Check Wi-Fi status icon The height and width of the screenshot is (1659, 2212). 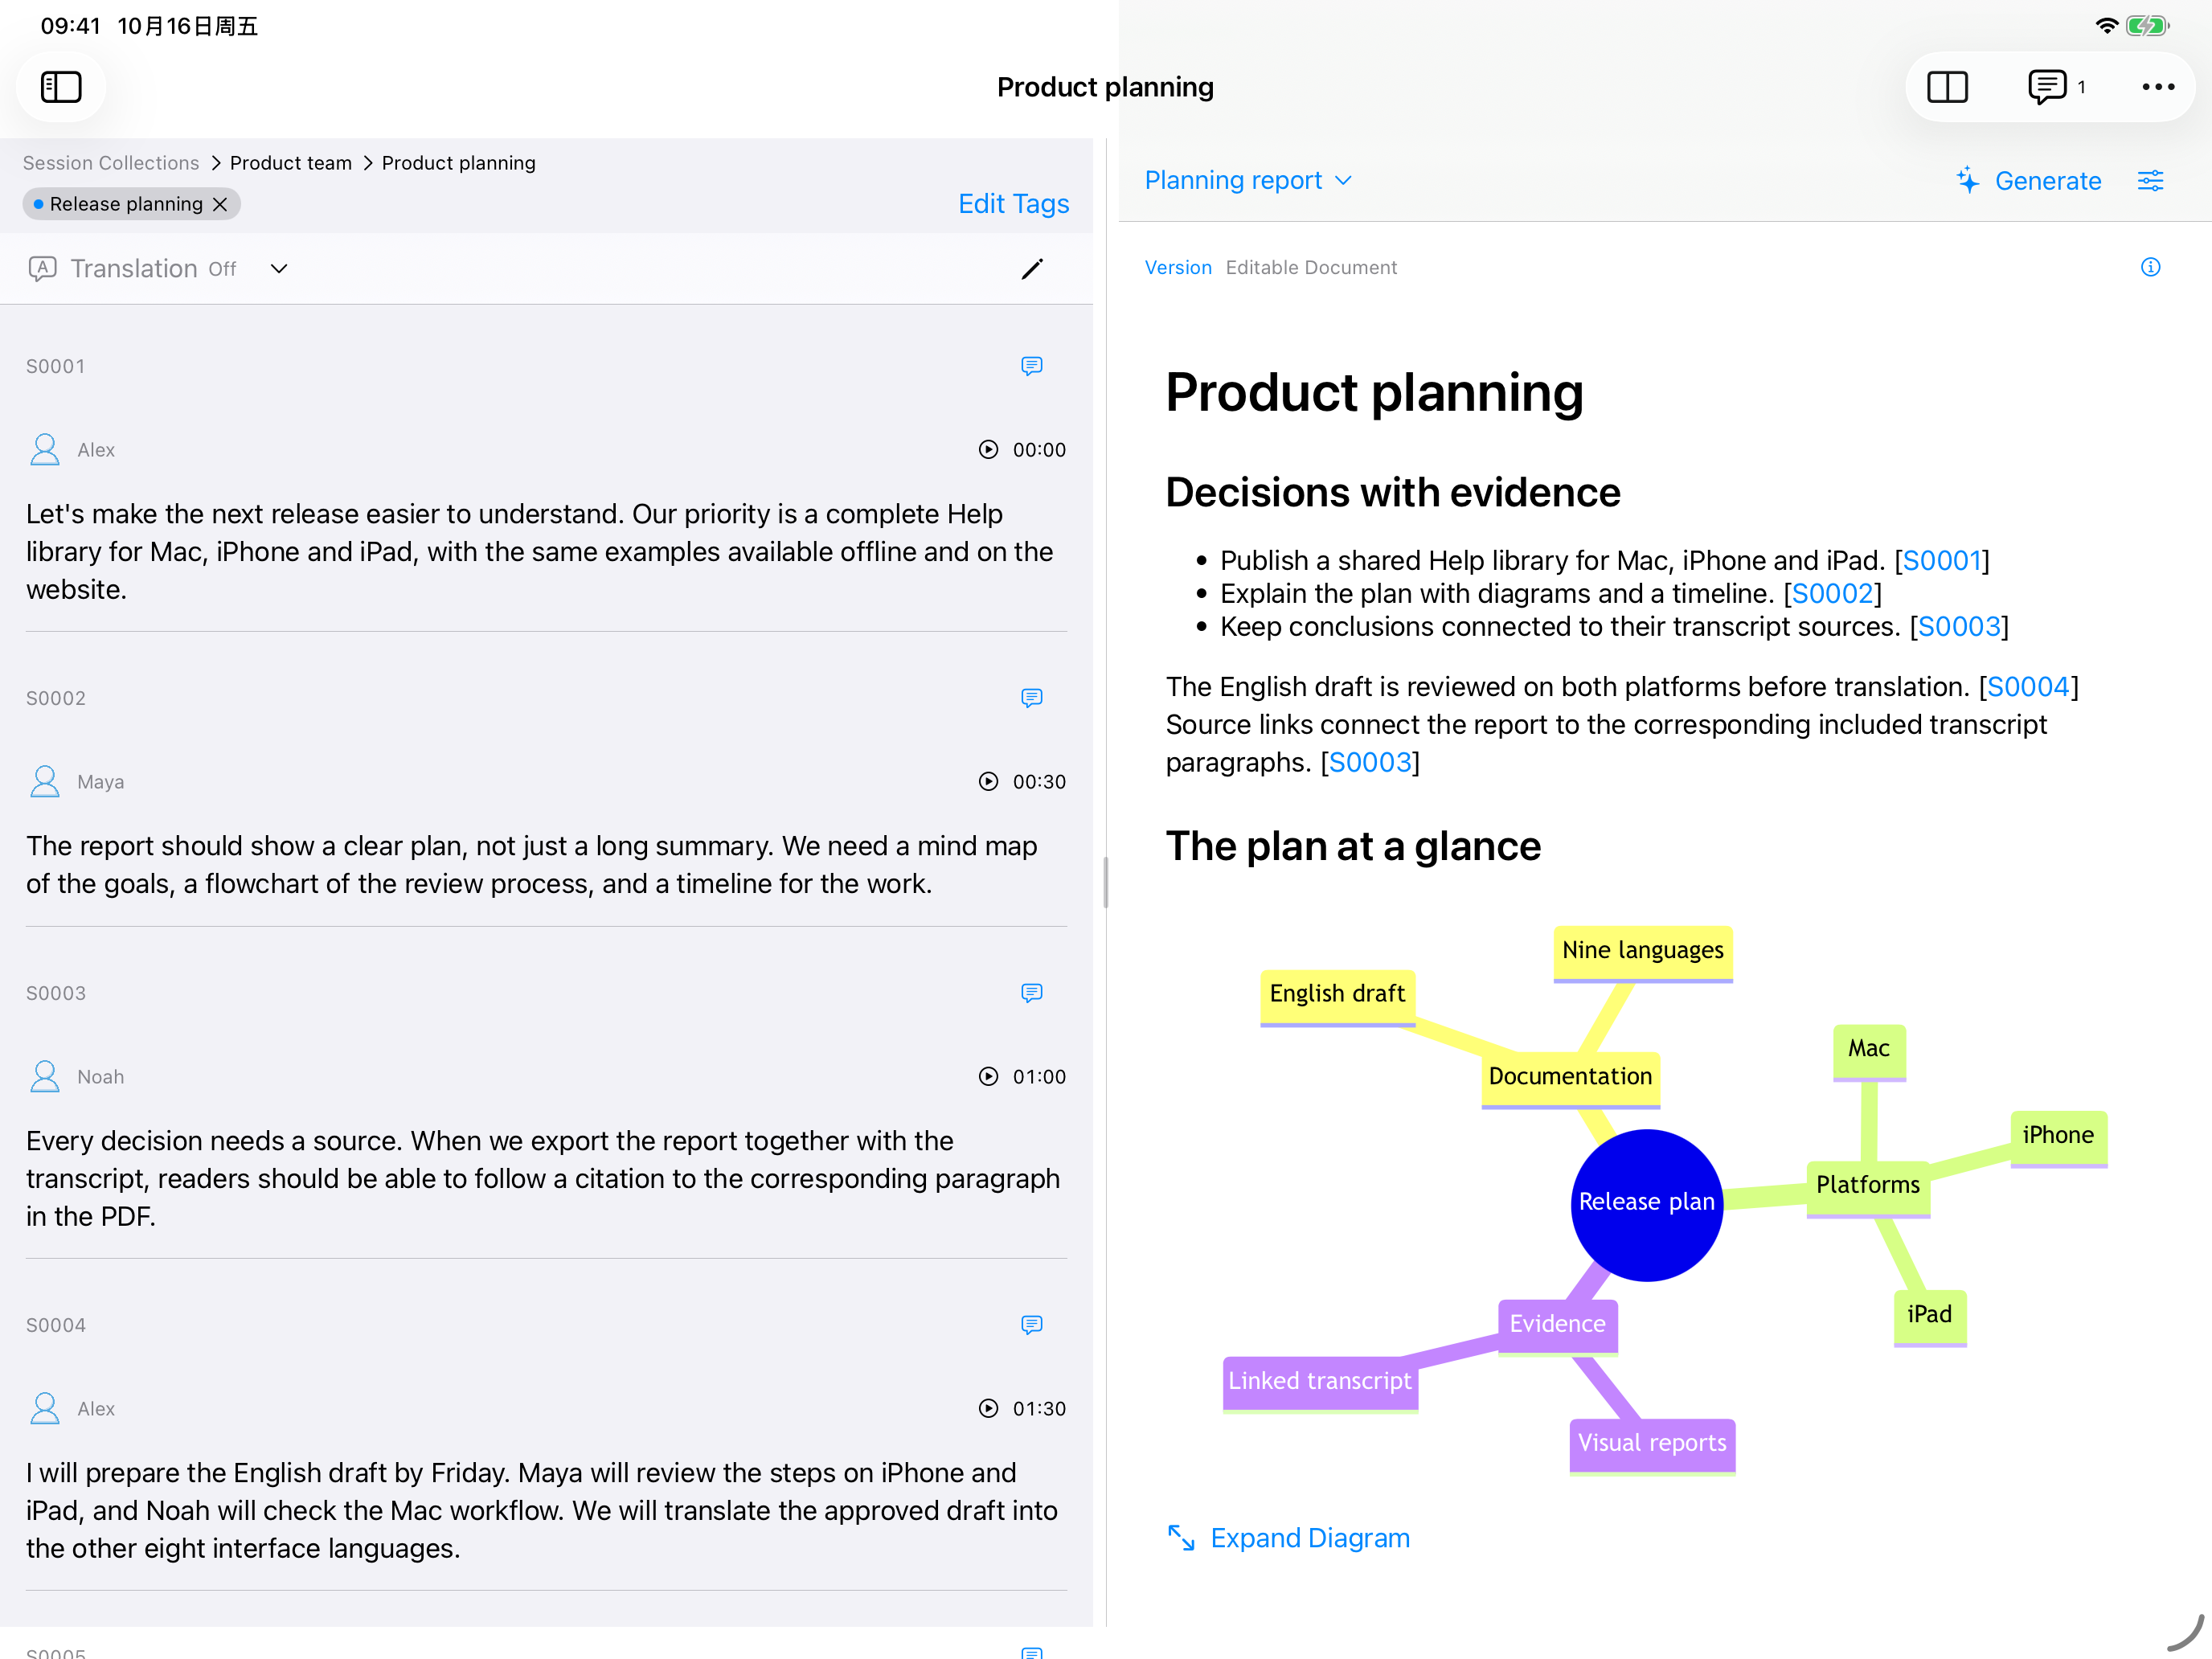2107,26
